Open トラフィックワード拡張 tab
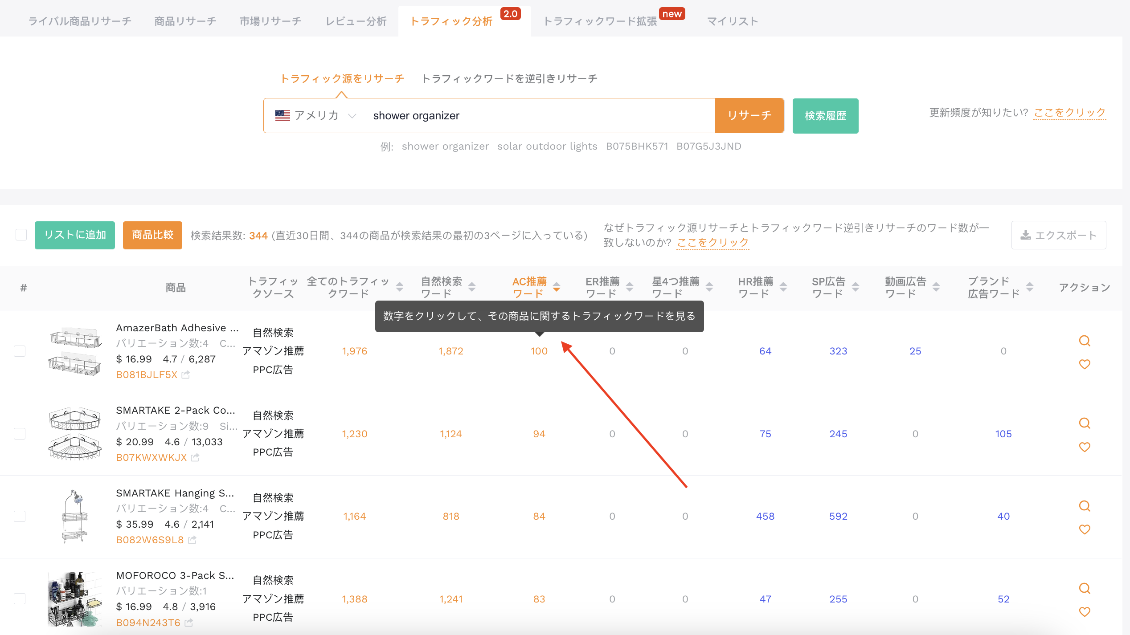Screen dimensions: 1130x635 [x=600, y=21]
